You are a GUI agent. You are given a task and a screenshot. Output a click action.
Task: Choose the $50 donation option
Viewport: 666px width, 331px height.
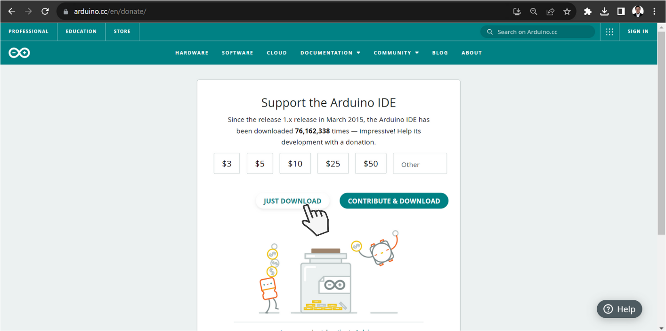371,164
